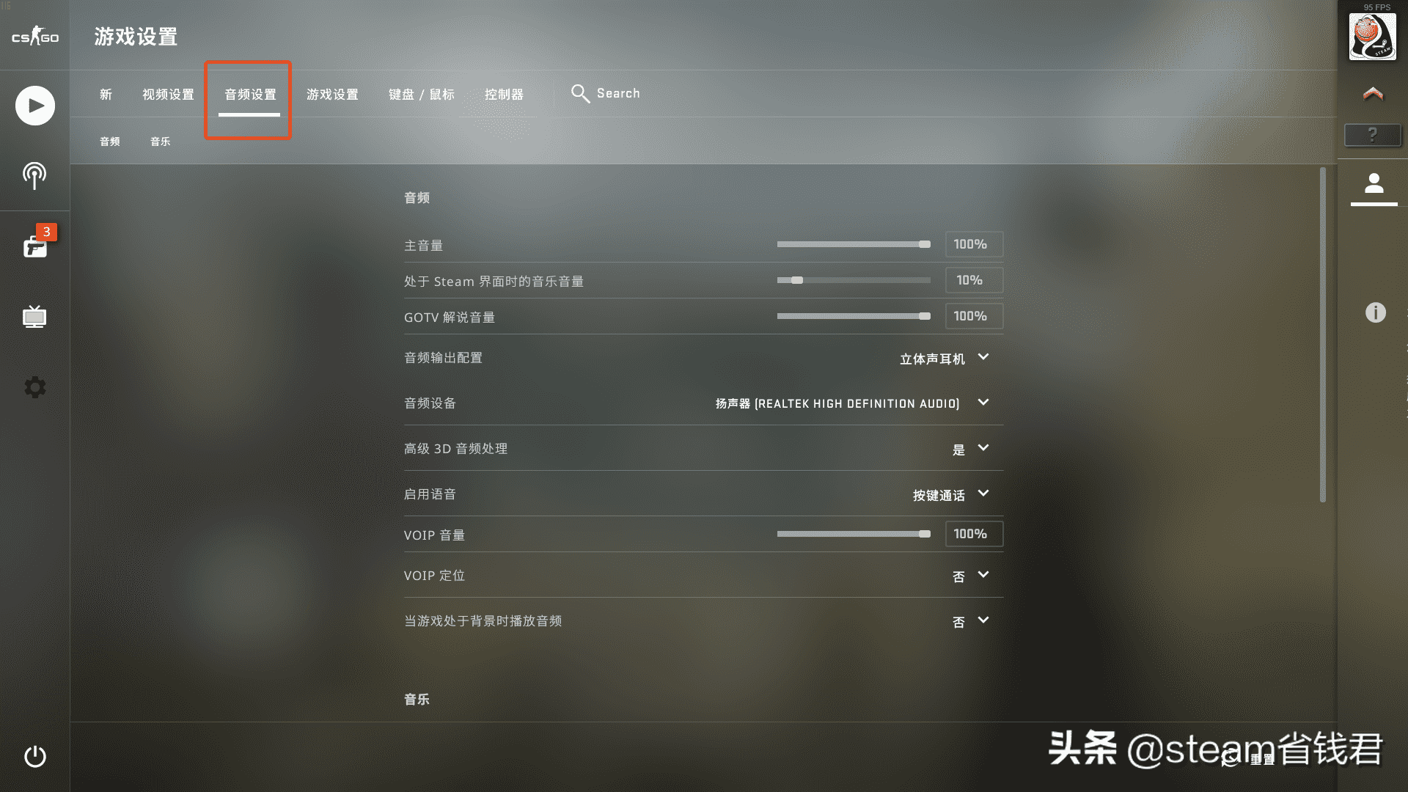Click the user profile icon
This screenshot has width=1408, height=792.
[1375, 186]
